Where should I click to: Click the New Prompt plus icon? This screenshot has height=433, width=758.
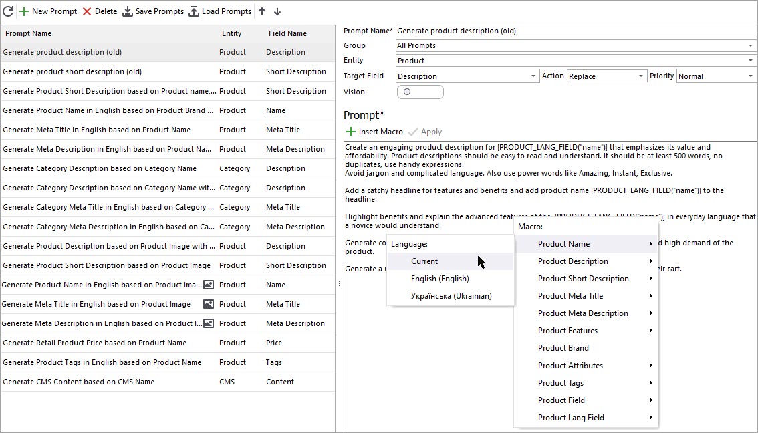[23, 11]
